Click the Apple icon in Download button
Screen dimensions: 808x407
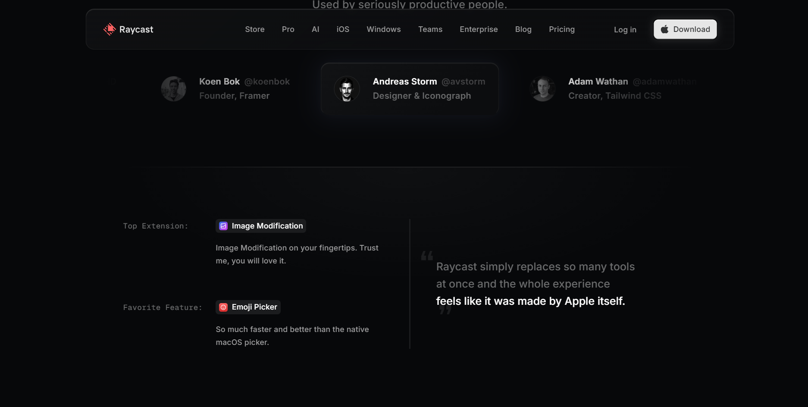pyautogui.click(x=664, y=29)
